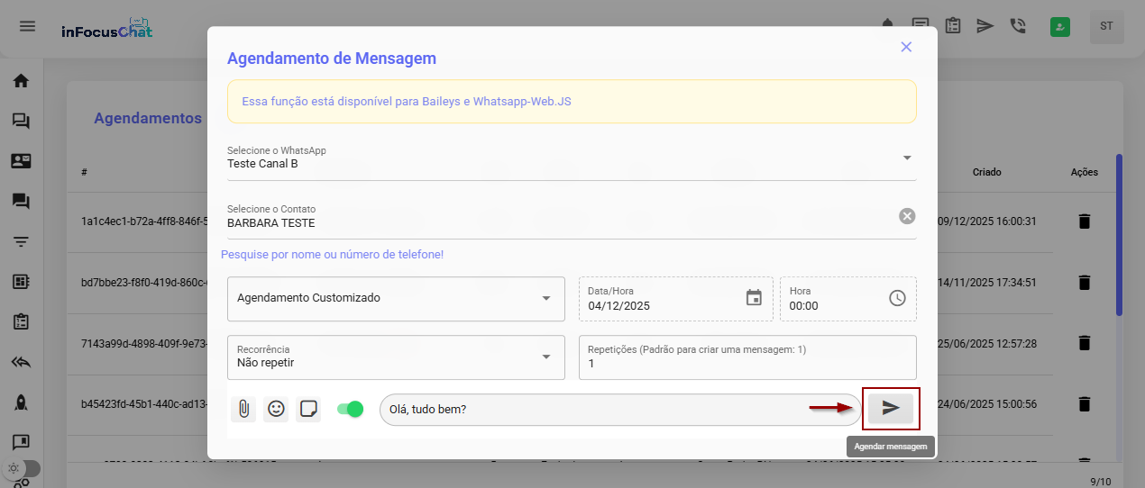Screen dimensions: 1145x488
Task: Toggle the green switch beside message box
Action: [349, 409]
